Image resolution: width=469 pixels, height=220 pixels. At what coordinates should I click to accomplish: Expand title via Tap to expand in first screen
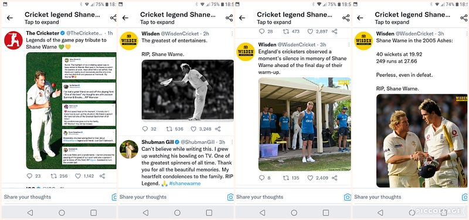(42, 22)
